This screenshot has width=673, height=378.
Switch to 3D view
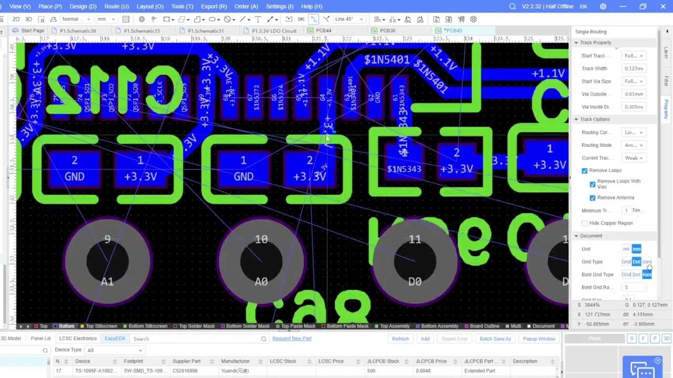click(28, 19)
